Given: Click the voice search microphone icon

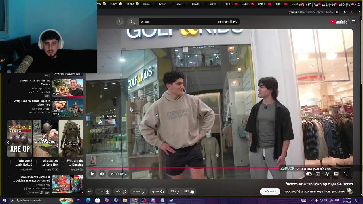Looking at the screenshot, I should [x=120, y=22].
